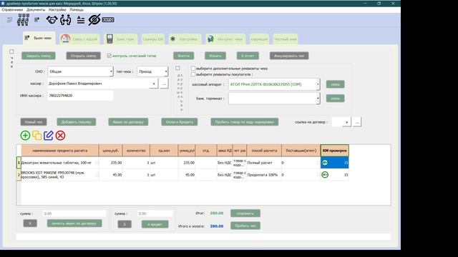Click the handshake toolbar icon
This screenshot has height=257, width=458.
52,20
